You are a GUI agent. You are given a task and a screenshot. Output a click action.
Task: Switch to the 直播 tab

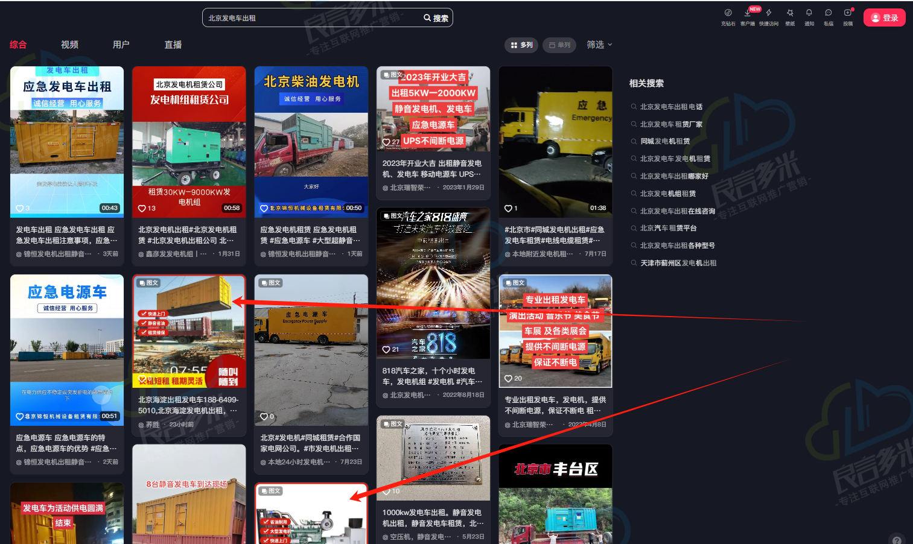point(173,45)
